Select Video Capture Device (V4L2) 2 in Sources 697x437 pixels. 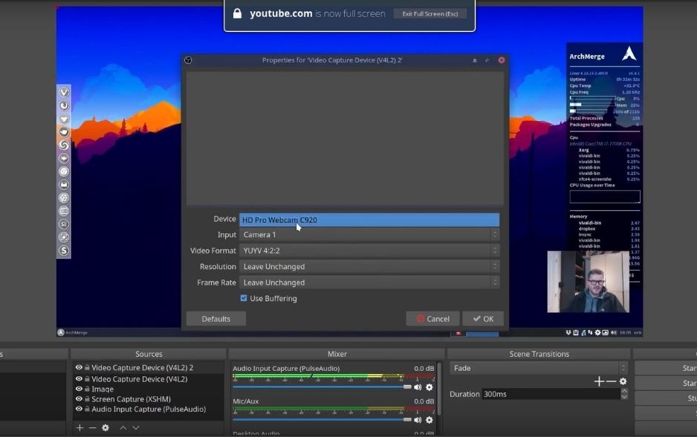(x=142, y=368)
